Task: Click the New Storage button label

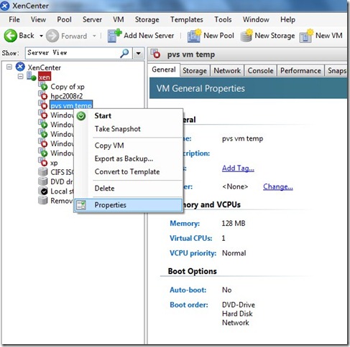Action: (x=275, y=36)
